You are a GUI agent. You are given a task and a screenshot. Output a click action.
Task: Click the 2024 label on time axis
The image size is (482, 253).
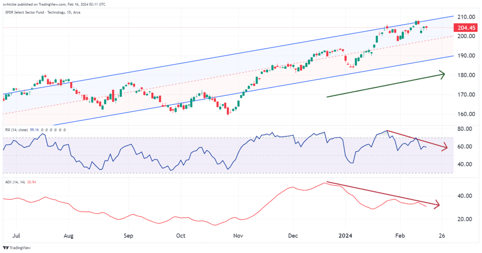[345, 235]
